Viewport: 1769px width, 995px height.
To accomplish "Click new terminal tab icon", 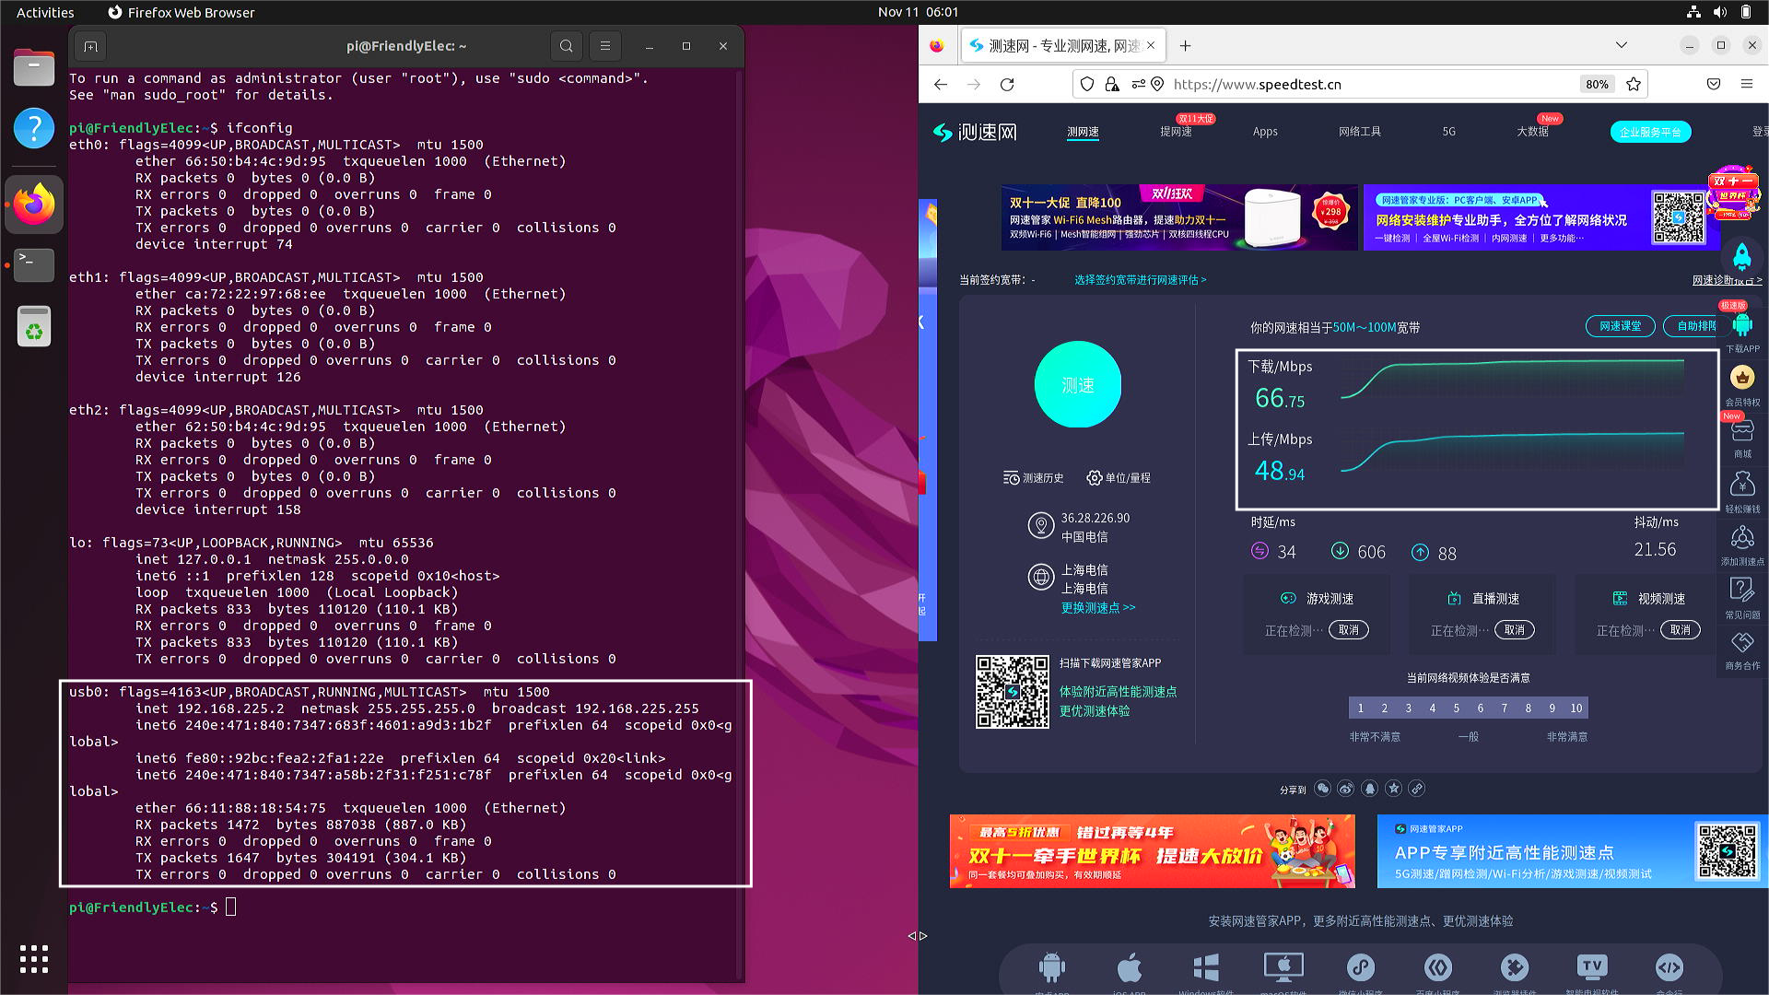I will pos(90,46).
